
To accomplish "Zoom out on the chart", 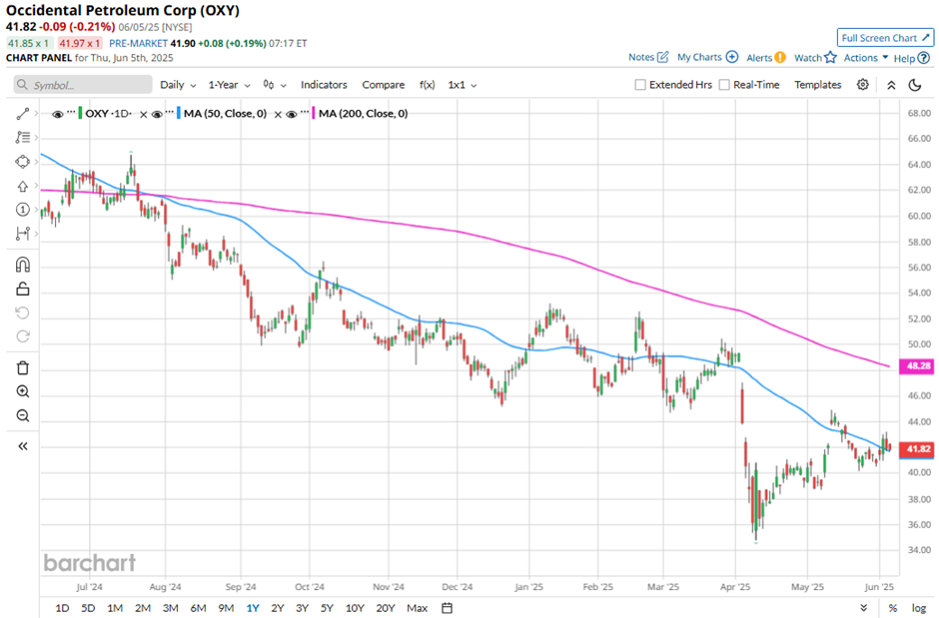I will (23, 415).
